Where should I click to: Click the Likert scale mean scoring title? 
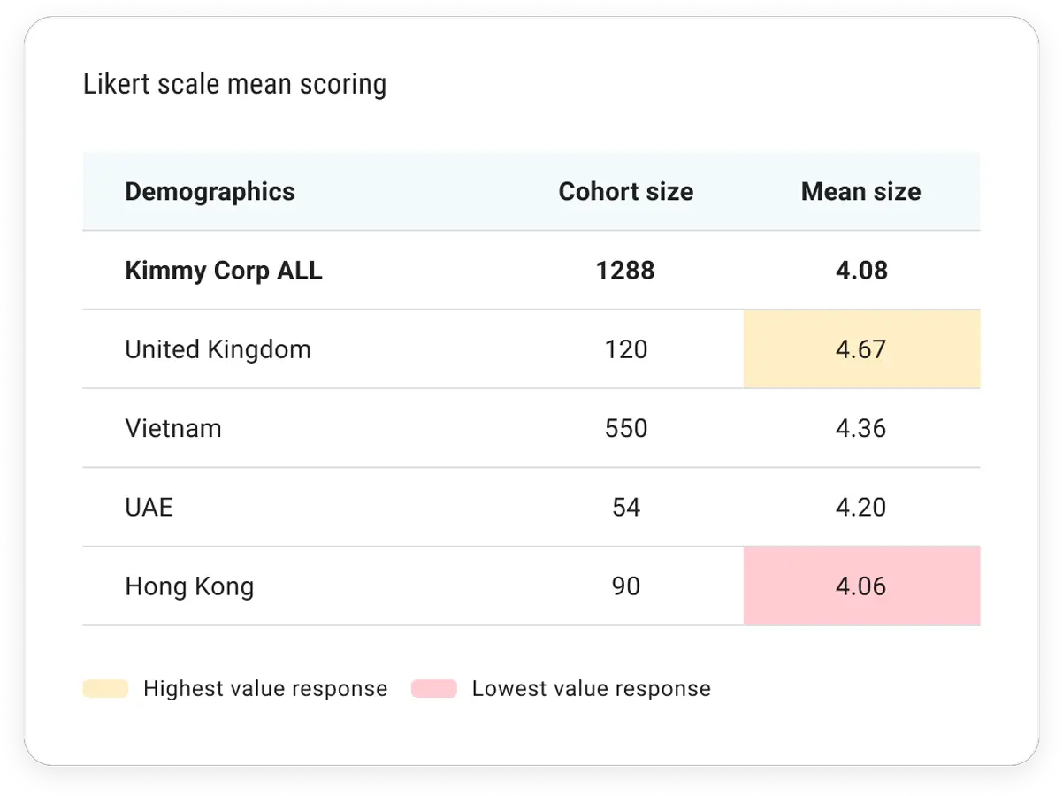(235, 85)
